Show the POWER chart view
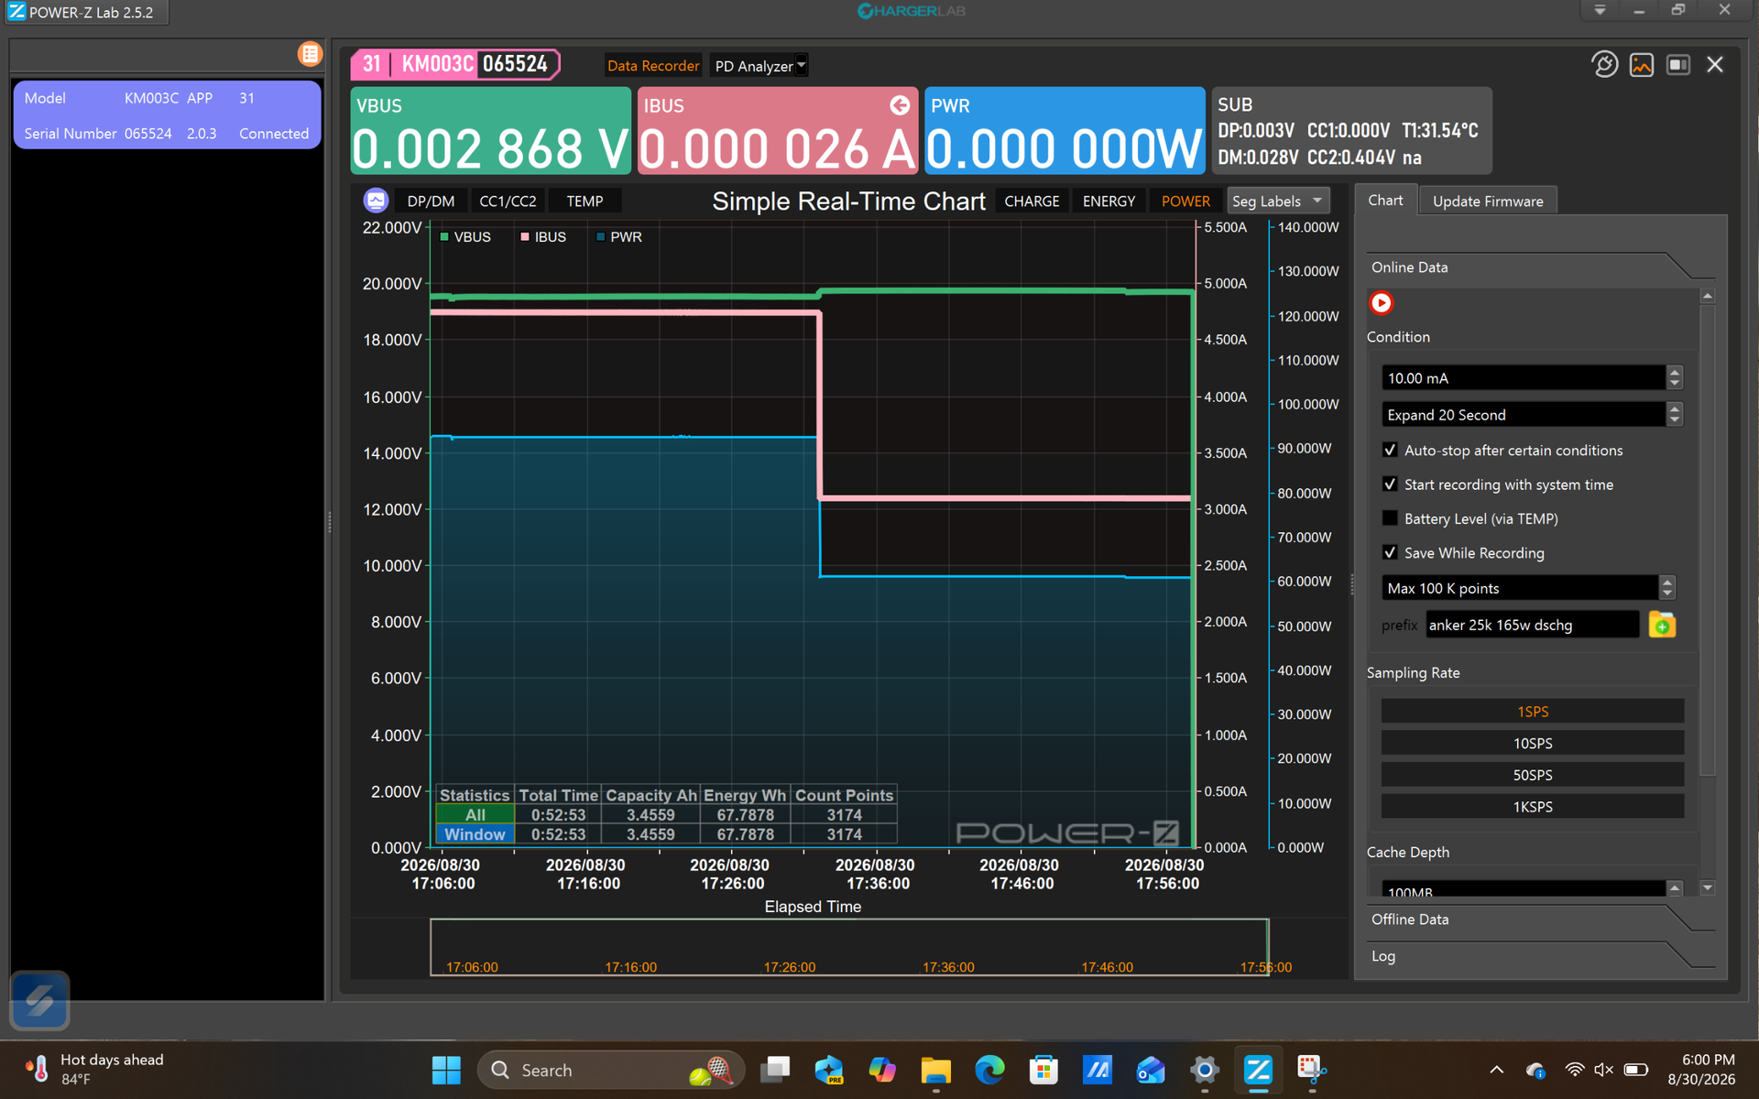1759x1099 pixels. pyautogui.click(x=1185, y=201)
